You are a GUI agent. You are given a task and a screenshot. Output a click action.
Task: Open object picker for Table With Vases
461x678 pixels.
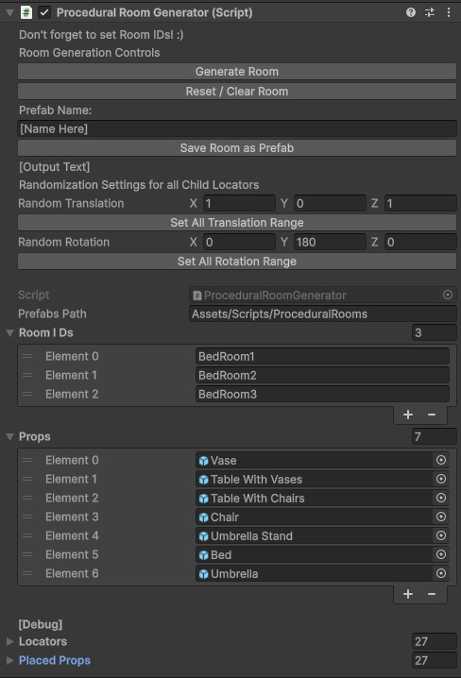[x=441, y=479]
